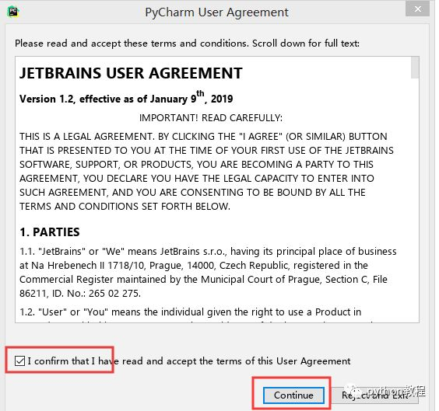Click the "86211, ID. No.: 265 02 275" line

pyautogui.click(x=80, y=294)
